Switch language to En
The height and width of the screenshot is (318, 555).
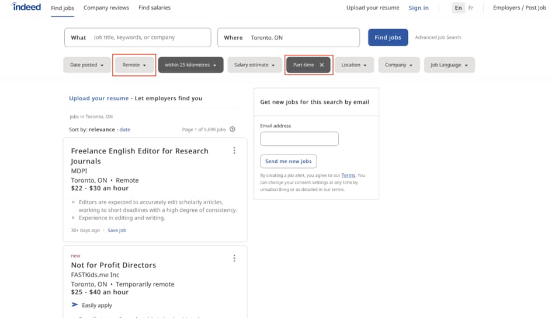459,8
